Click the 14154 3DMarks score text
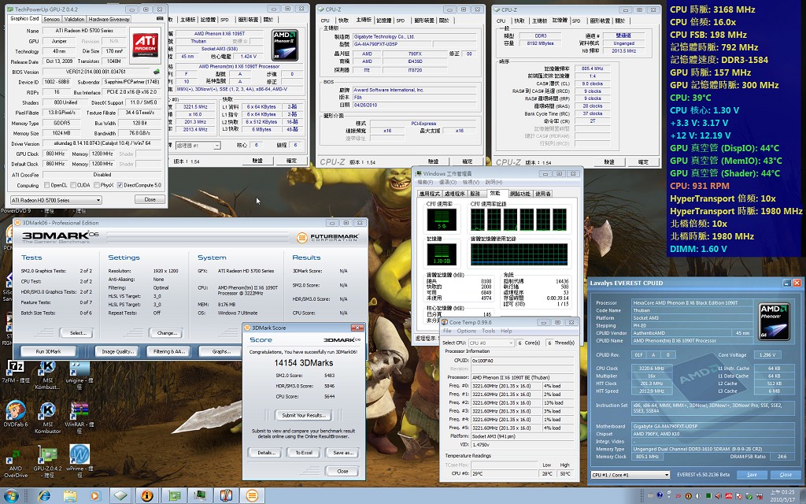806x504 pixels. tap(303, 363)
